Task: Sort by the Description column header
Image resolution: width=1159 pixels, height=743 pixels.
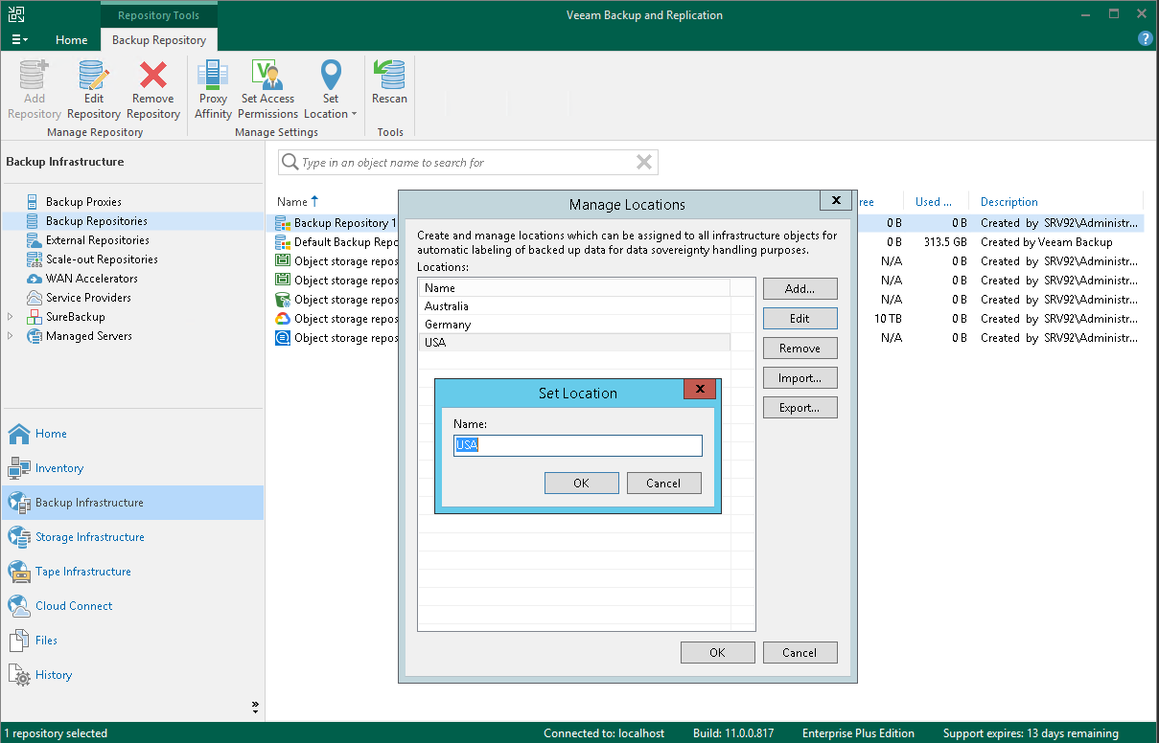Action: tap(1008, 202)
